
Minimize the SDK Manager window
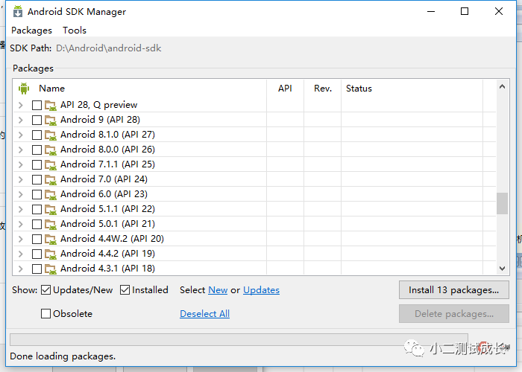point(431,11)
